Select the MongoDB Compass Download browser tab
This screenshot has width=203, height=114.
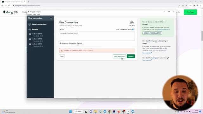[13, 2]
